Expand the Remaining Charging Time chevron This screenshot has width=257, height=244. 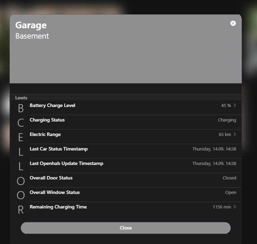coord(235,207)
